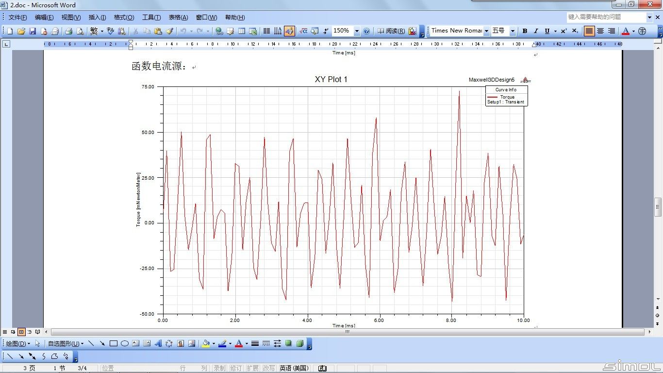The width and height of the screenshot is (663, 373).
Task: Open the 五号 font size dropdown
Action: pos(512,31)
